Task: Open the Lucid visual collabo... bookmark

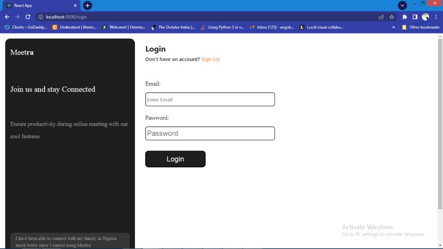Action: point(322,27)
